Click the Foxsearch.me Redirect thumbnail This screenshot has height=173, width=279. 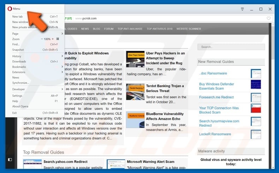pyautogui.click(x=256, y=97)
